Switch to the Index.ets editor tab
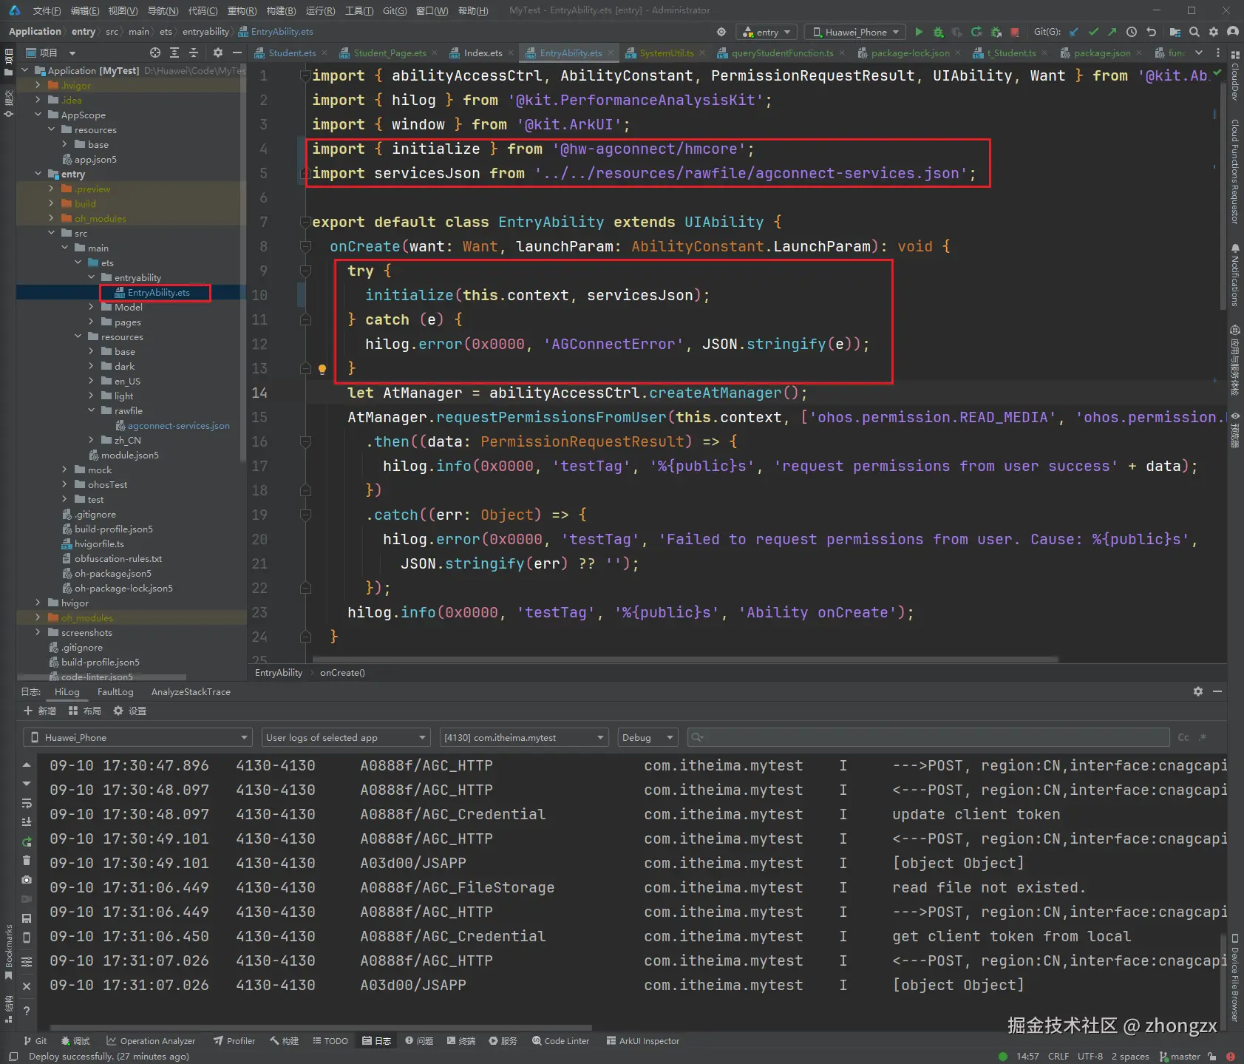Viewport: 1244px width, 1064px height. (482, 53)
